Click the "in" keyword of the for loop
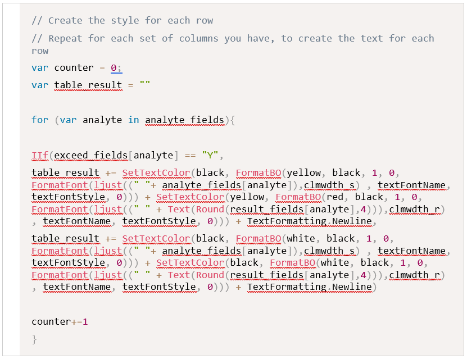467x359 pixels. click(x=134, y=120)
